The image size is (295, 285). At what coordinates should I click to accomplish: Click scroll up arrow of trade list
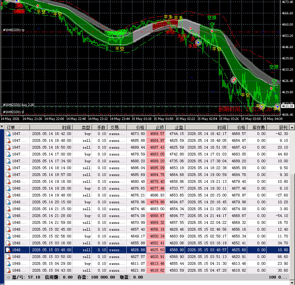[292, 127]
